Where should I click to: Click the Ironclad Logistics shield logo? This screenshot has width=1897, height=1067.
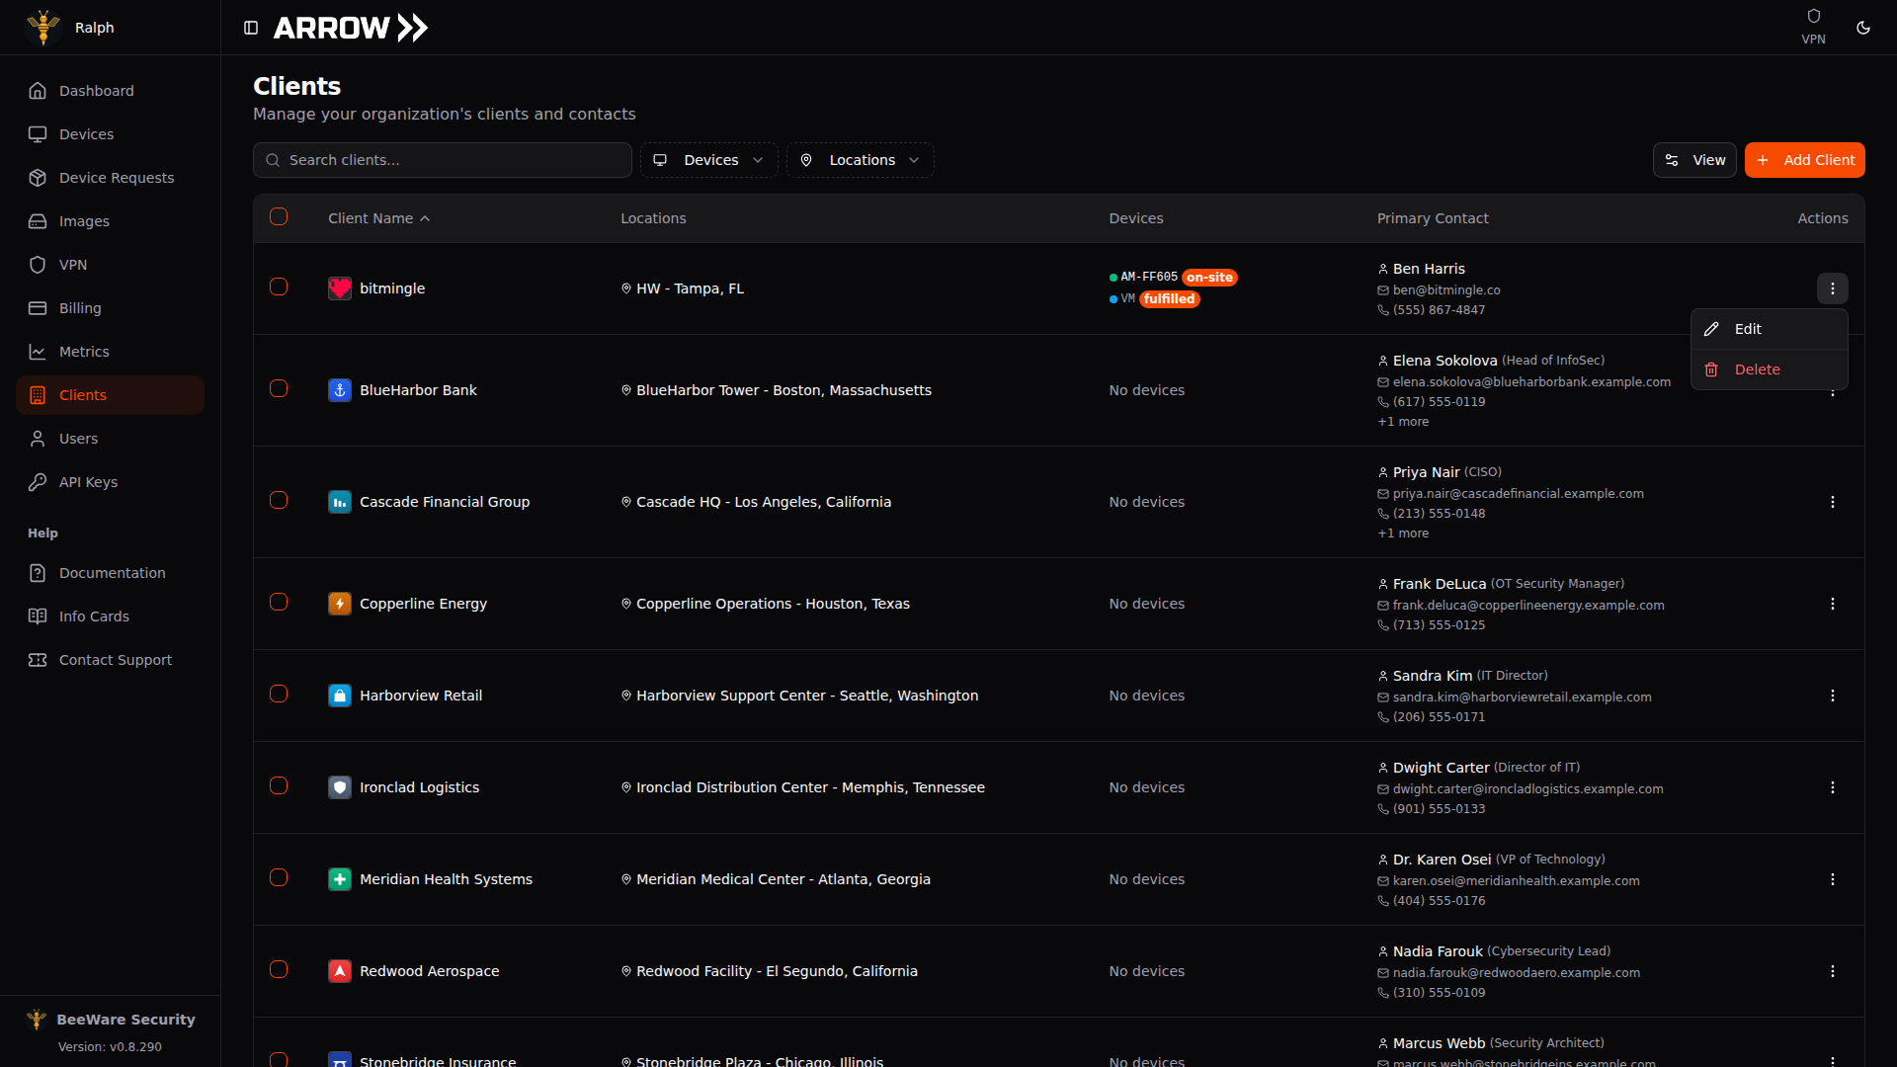pyautogui.click(x=340, y=787)
